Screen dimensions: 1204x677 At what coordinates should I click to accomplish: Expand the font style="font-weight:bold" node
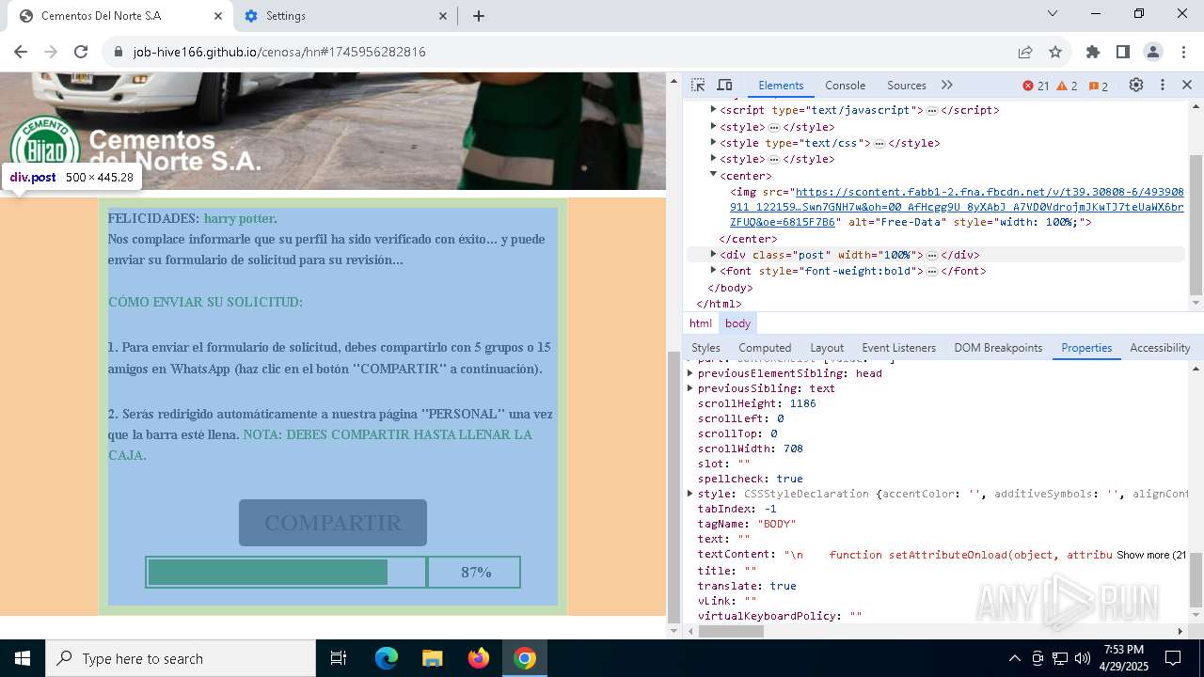[x=713, y=271]
